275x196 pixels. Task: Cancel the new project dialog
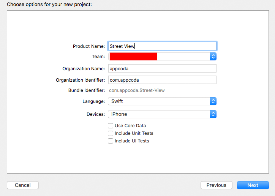click(x=23, y=185)
